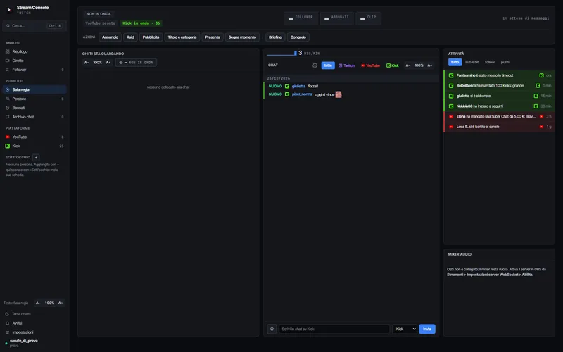The height and width of the screenshot is (352, 563).
Task: Open Dirette via its camera icon
Action: [x=8, y=61]
